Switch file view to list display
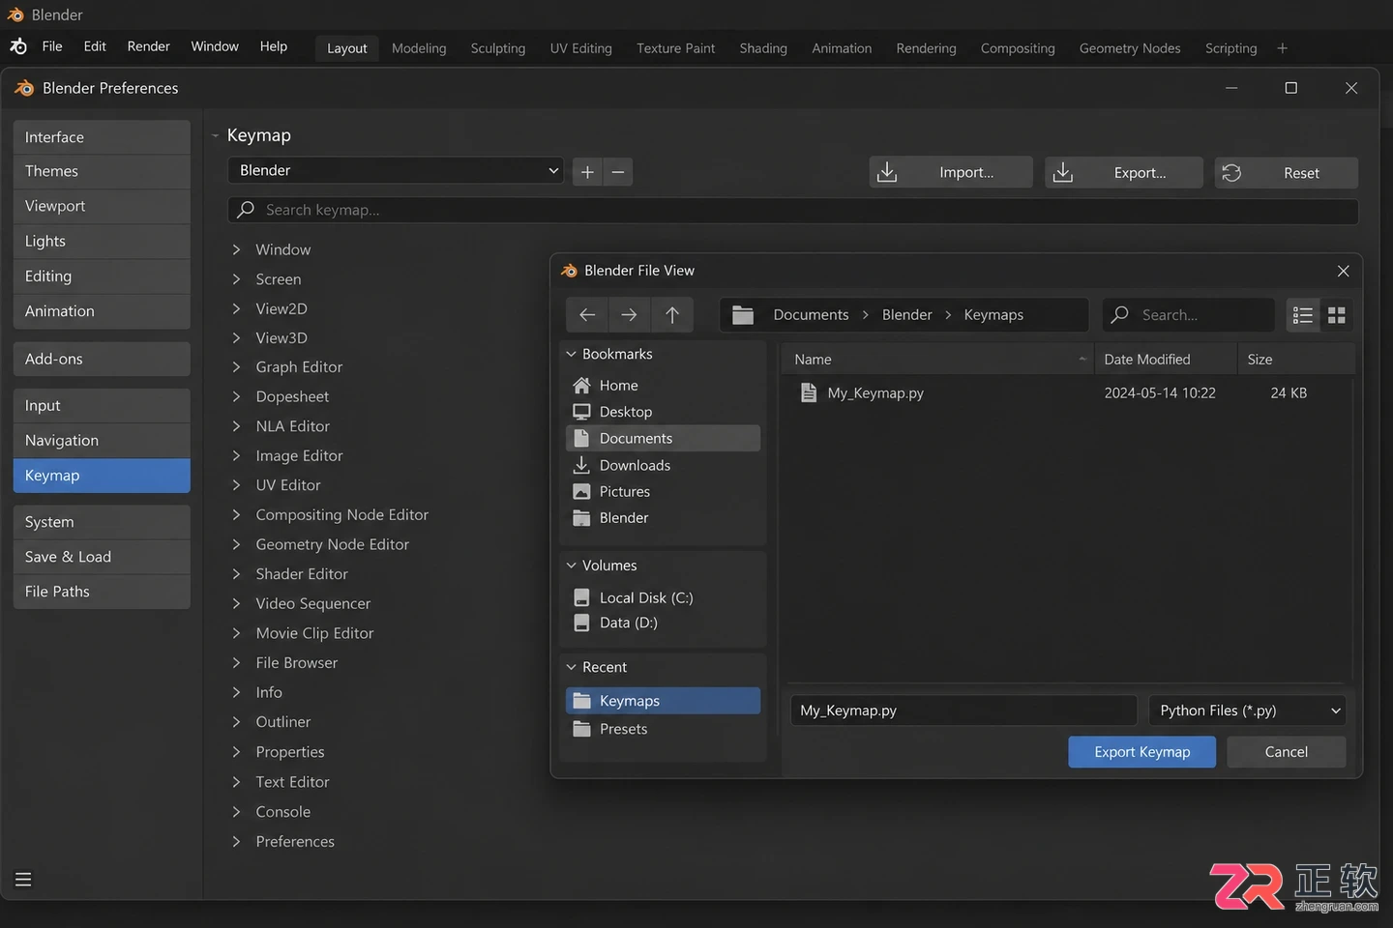1393x928 pixels. 1303,315
